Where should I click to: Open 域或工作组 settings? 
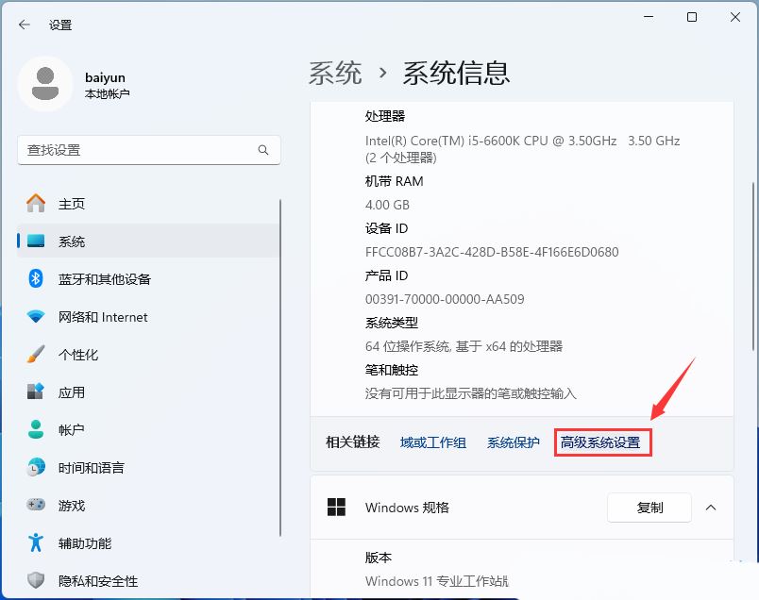[x=432, y=442]
